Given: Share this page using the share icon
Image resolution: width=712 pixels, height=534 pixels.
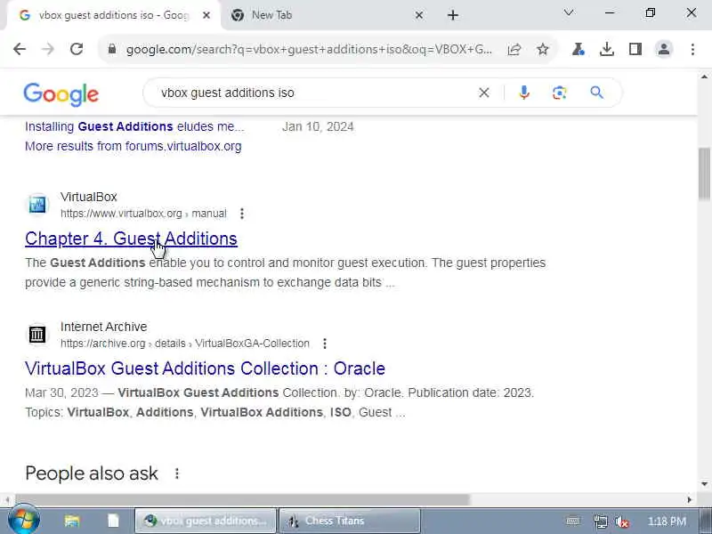Looking at the screenshot, I should pyautogui.click(x=514, y=49).
